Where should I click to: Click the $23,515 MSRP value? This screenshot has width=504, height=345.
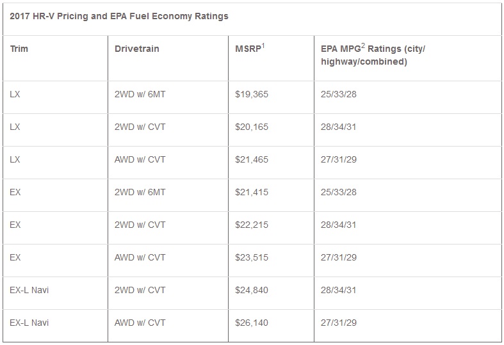(252, 257)
